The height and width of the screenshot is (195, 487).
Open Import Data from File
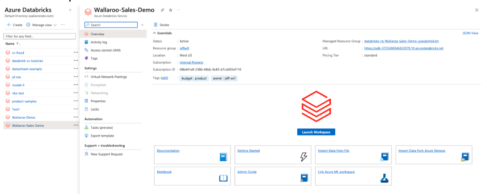point(353,155)
